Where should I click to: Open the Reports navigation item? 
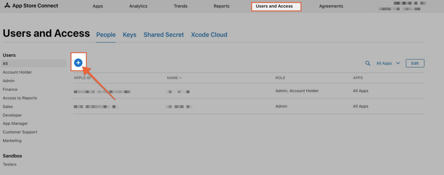pos(221,6)
